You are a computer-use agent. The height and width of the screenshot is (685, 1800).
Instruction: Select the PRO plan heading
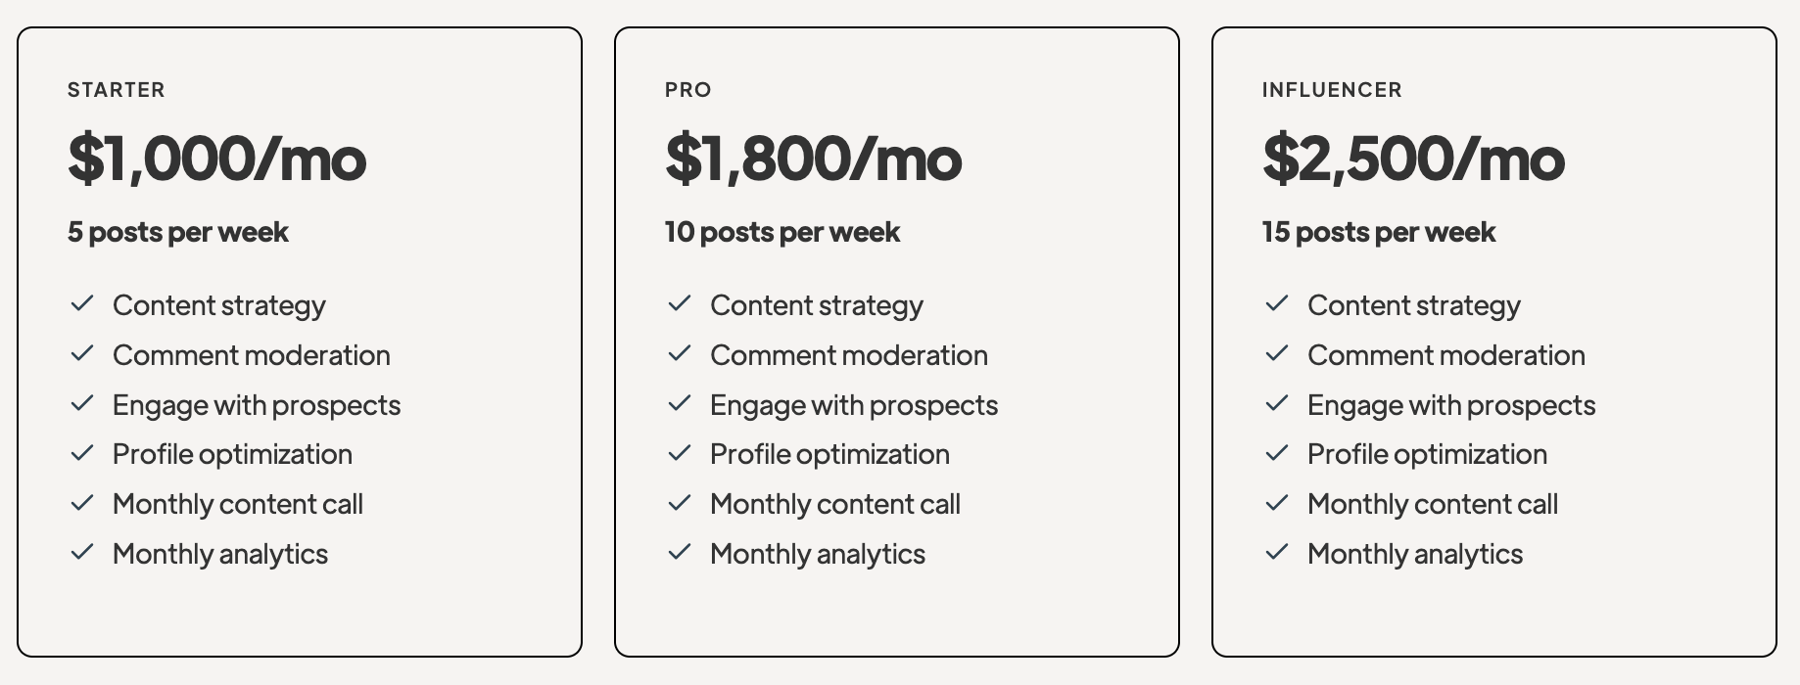coord(688,90)
